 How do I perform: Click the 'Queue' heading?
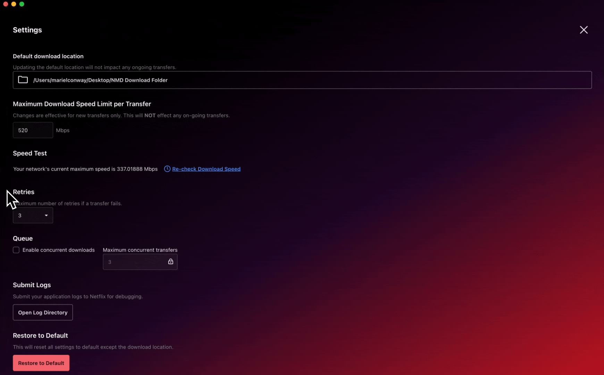23,239
